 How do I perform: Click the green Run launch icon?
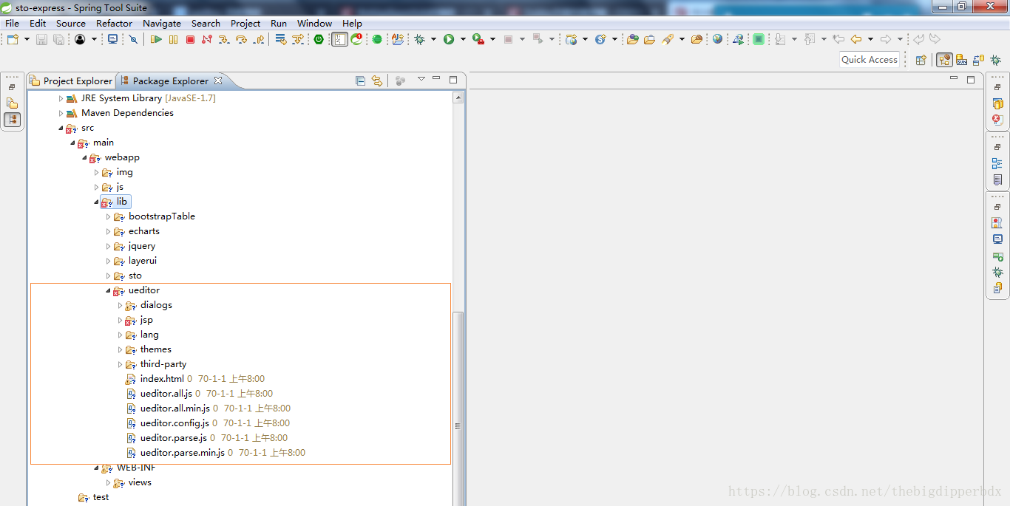tap(449, 39)
